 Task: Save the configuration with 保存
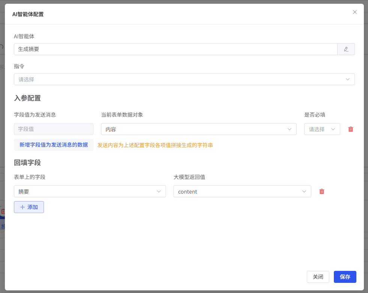coord(345,277)
